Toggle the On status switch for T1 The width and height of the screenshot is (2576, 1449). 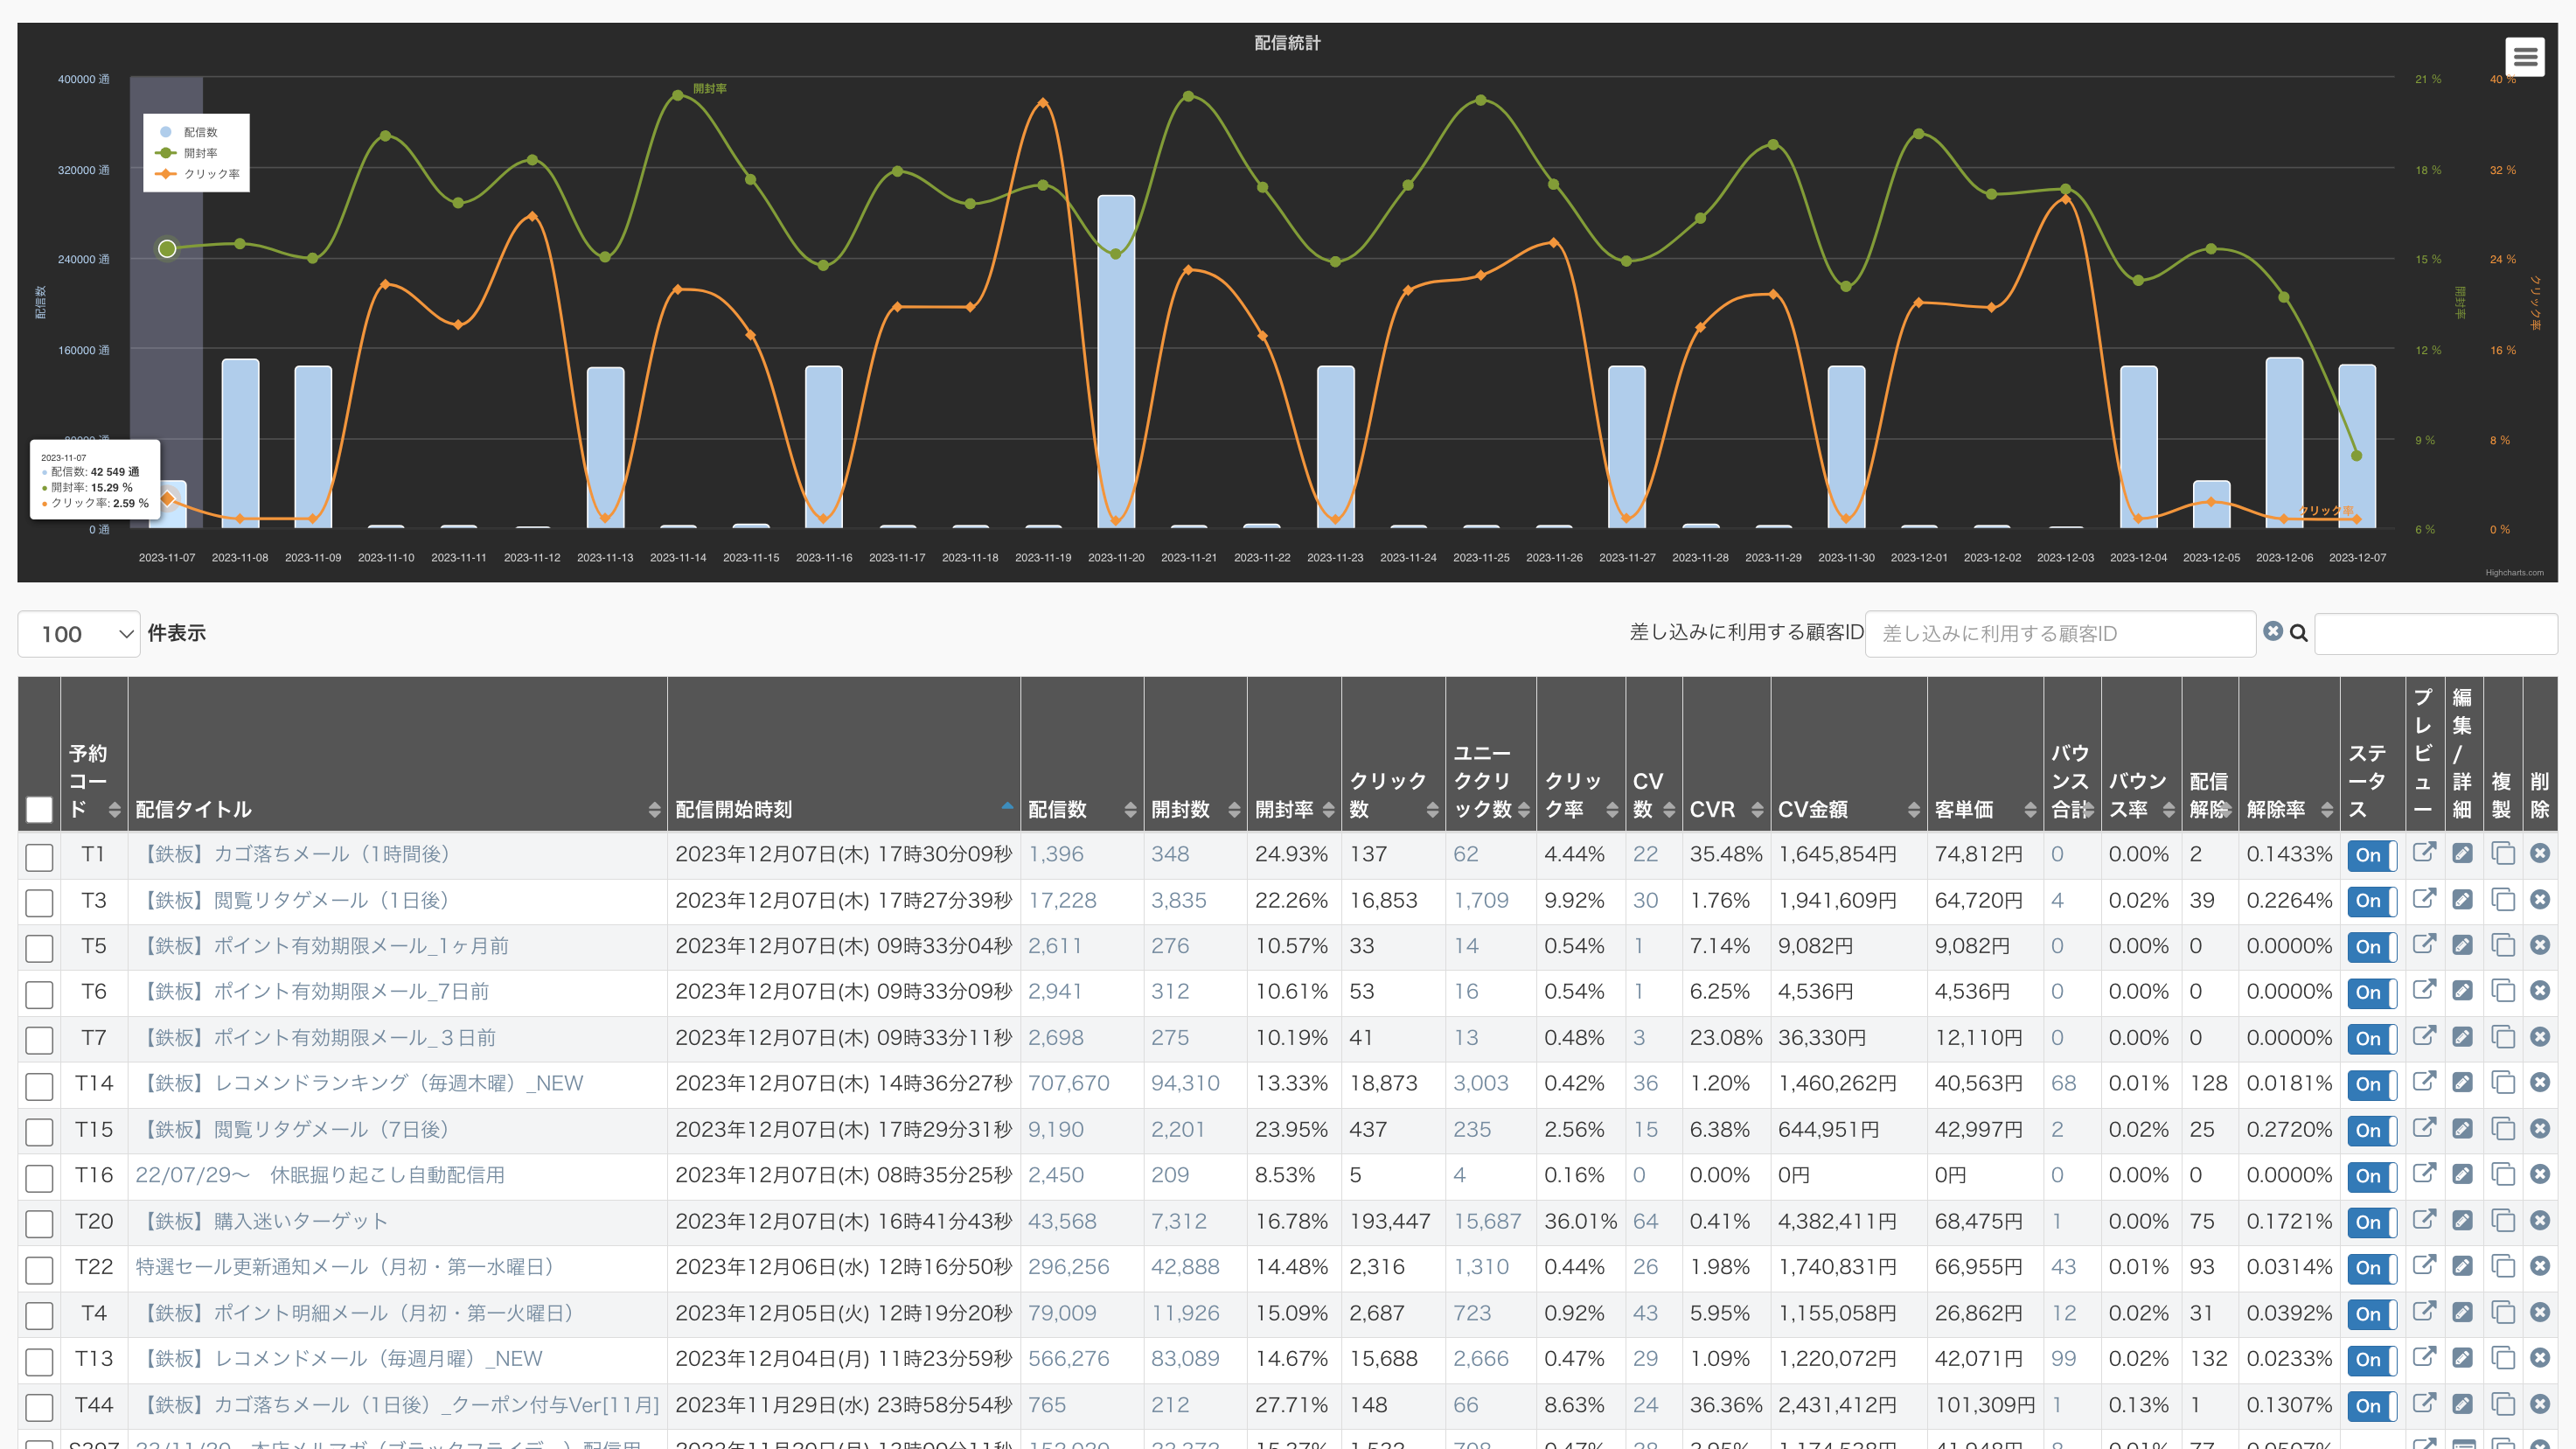(x=2372, y=855)
